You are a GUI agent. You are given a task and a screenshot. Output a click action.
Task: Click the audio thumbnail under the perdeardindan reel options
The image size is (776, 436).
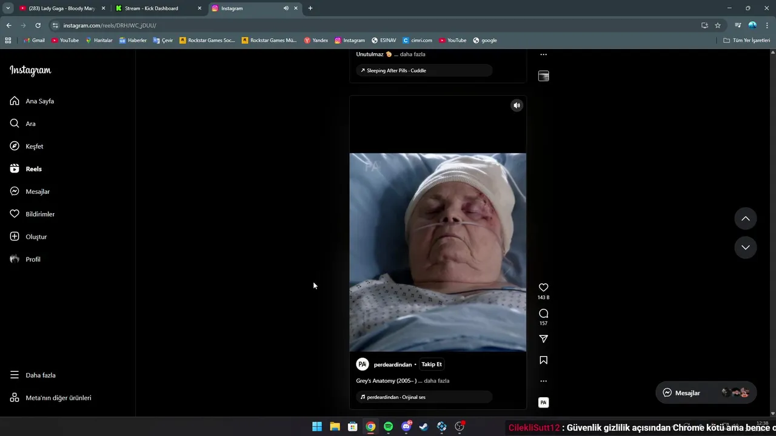coord(543,403)
